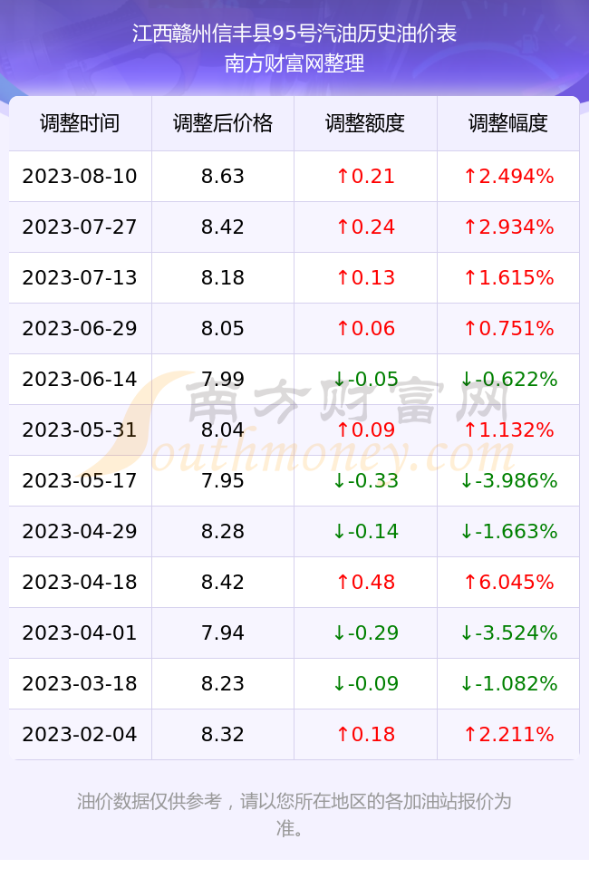This screenshot has height=888, width=589.
Task: Click the 调整后价格 column header
Action: point(223,123)
